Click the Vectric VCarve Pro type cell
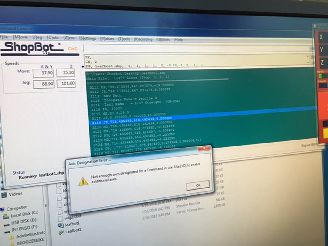 190,210
